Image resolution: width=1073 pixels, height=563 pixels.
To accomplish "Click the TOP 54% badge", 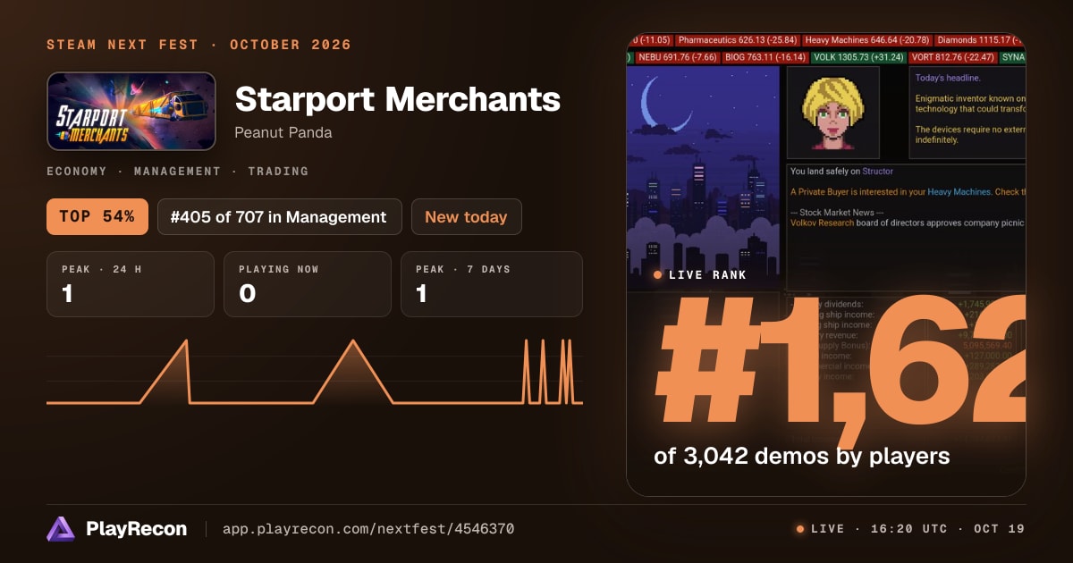I will [x=97, y=216].
